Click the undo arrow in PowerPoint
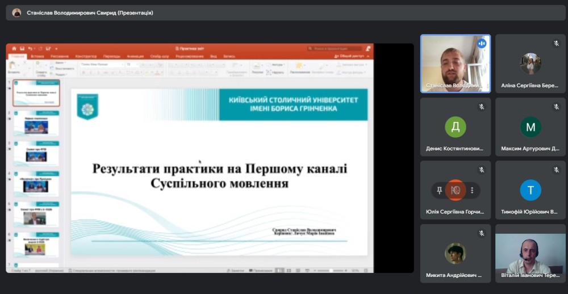This screenshot has width=568, height=294. point(30,49)
